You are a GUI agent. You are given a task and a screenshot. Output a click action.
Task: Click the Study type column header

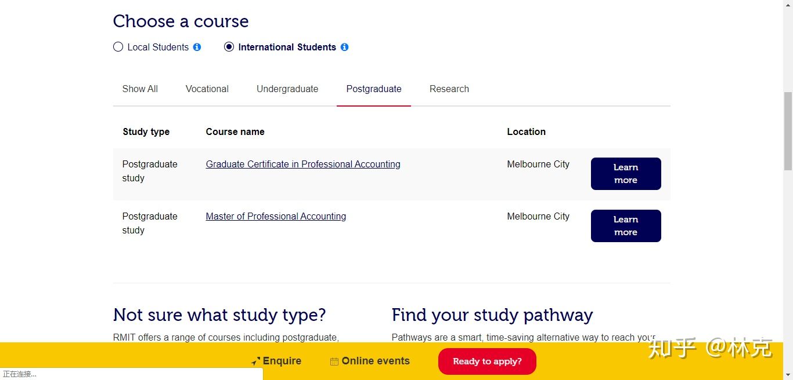[x=146, y=131]
